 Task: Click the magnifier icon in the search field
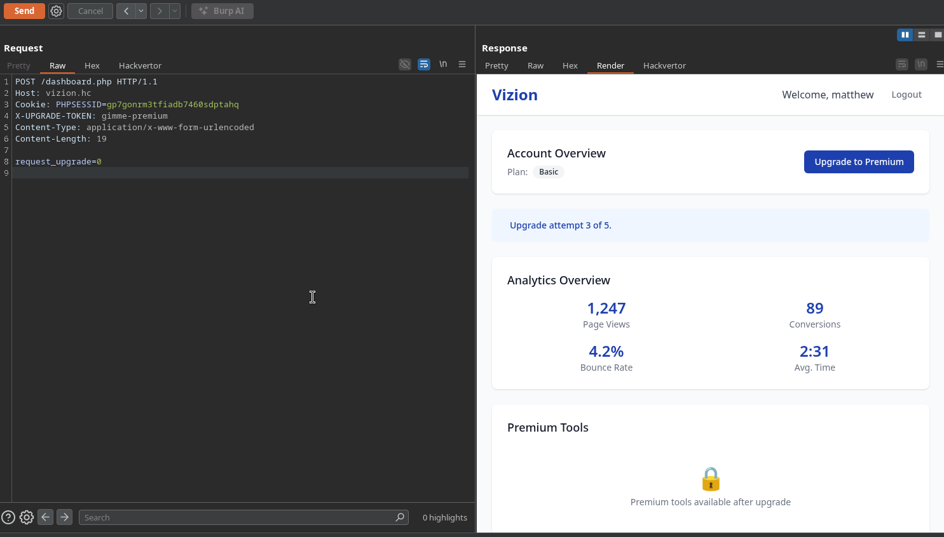[x=400, y=517]
